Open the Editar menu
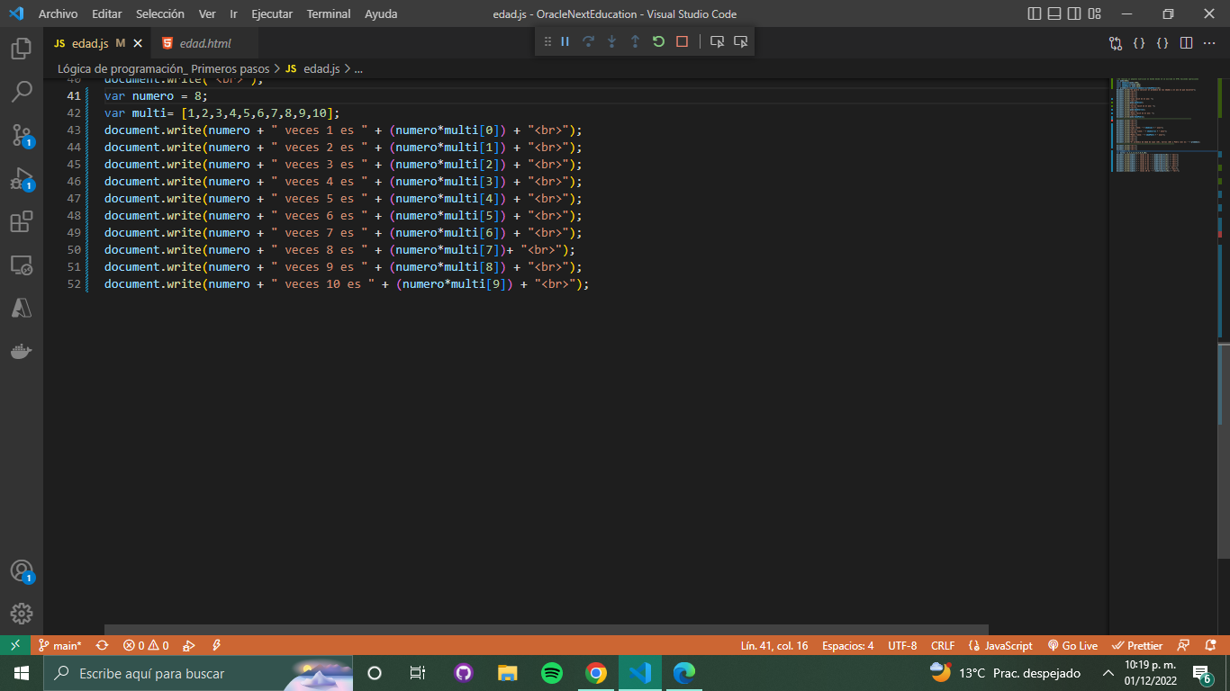Image resolution: width=1230 pixels, height=691 pixels. 106,13
